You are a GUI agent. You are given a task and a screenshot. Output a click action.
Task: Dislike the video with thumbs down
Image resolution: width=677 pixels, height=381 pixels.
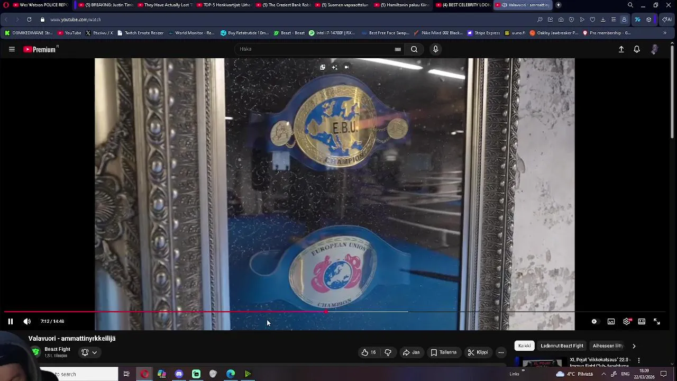(388, 352)
